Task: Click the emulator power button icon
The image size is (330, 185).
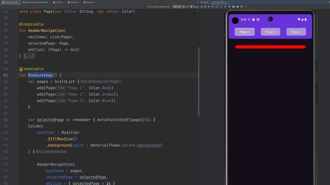Action: point(202,7)
